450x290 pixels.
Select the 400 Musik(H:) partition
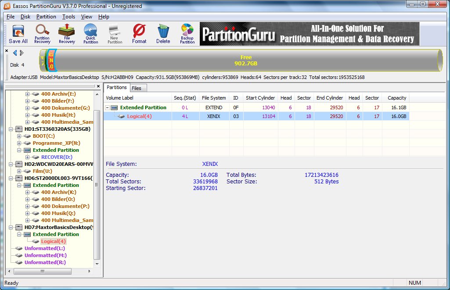point(58,115)
